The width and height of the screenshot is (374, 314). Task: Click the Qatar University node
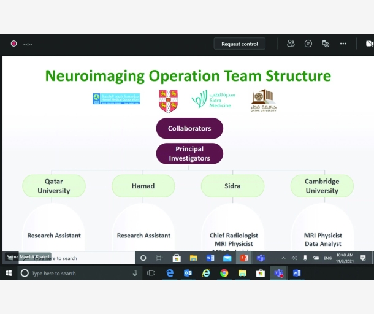pyautogui.click(x=54, y=186)
